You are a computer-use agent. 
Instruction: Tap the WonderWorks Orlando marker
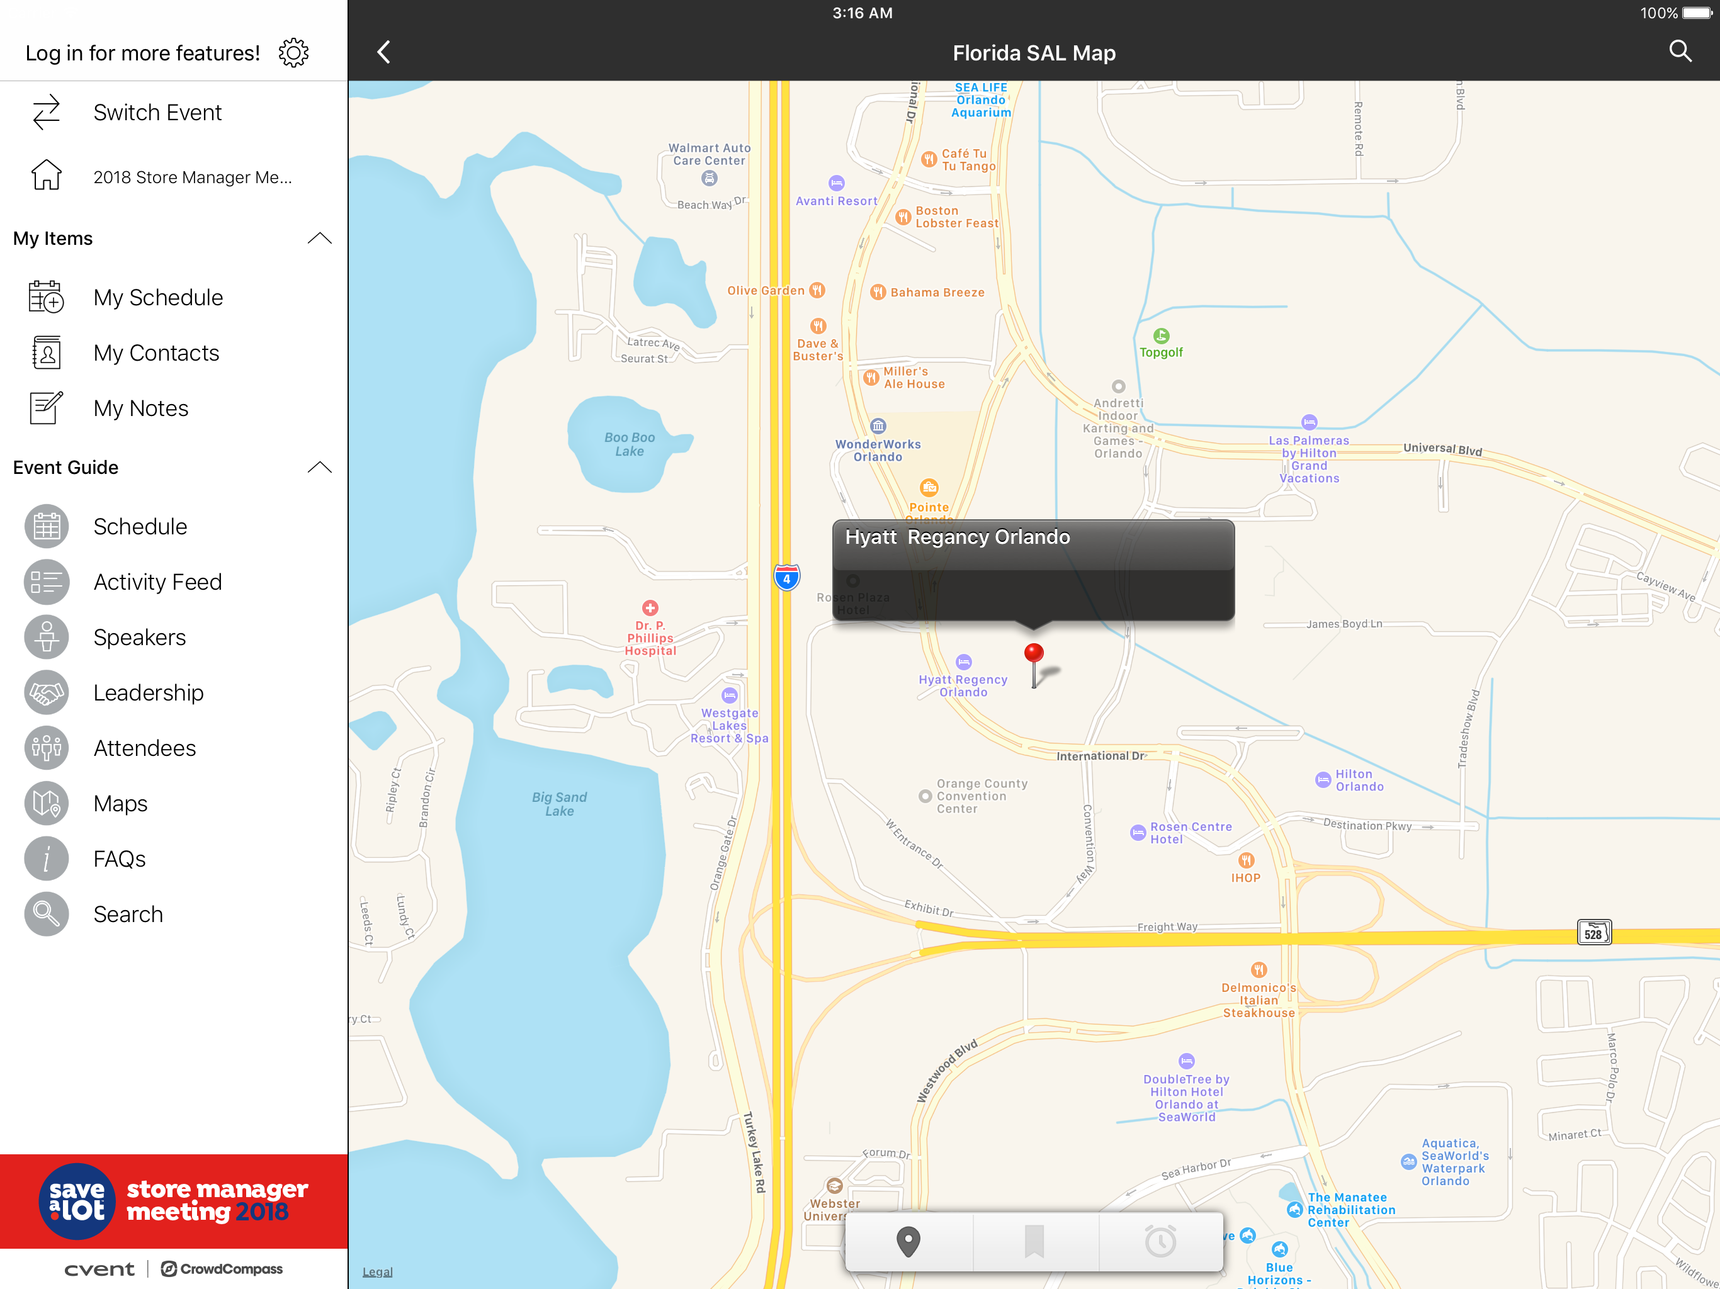[878, 426]
